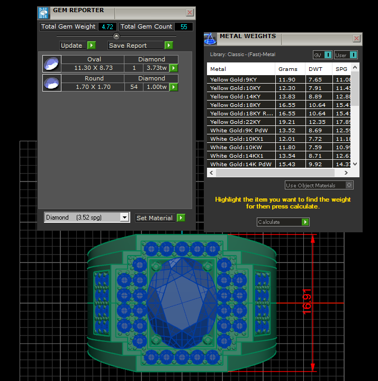Select the White Gold:10KW row
The image size is (378, 381).
pyautogui.click(x=241, y=147)
